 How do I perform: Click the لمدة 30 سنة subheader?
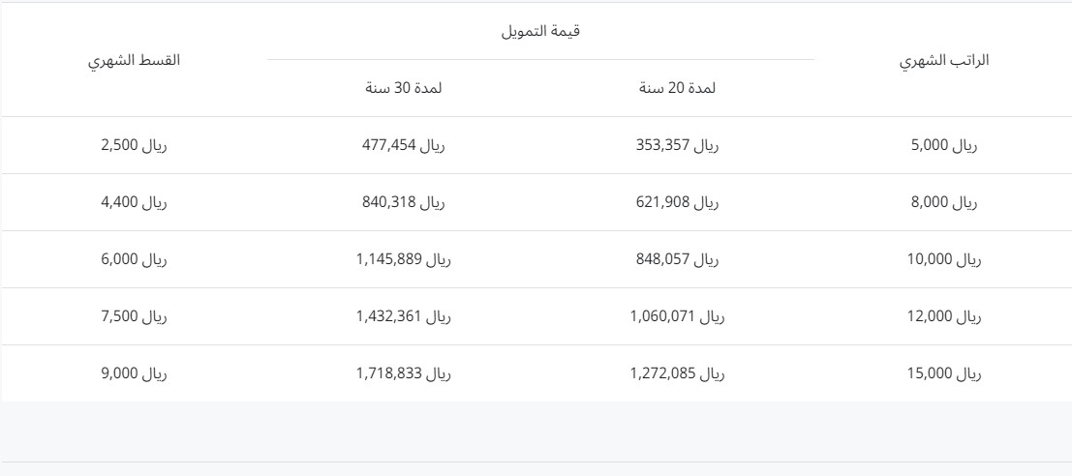tap(404, 88)
